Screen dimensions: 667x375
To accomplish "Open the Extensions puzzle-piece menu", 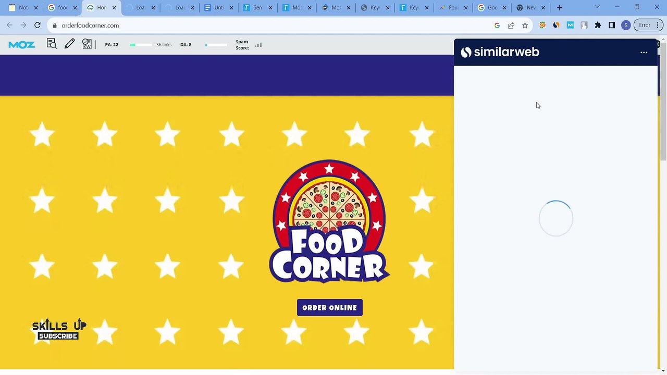I will 598,25.
